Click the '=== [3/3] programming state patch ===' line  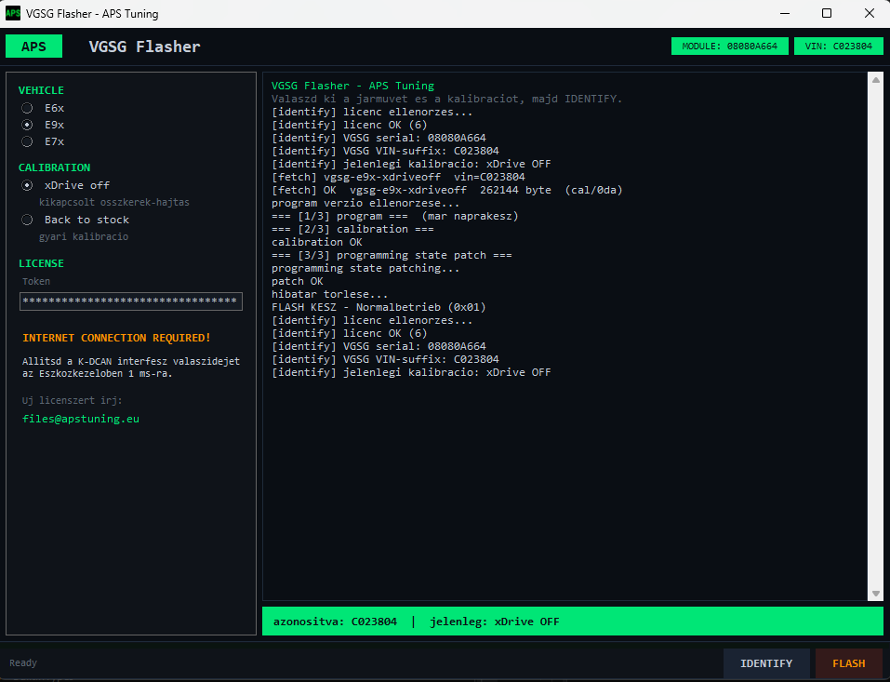[x=392, y=255]
